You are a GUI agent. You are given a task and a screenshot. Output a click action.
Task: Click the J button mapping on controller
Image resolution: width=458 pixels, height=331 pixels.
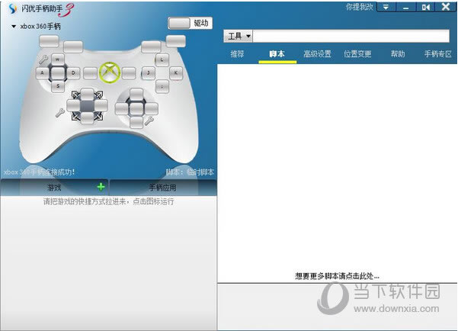point(147,73)
